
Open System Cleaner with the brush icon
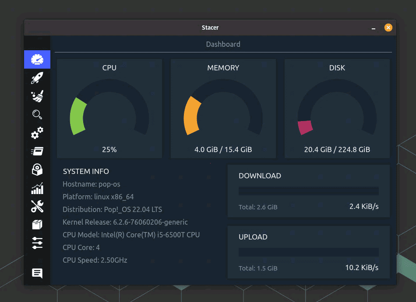point(37,96)
